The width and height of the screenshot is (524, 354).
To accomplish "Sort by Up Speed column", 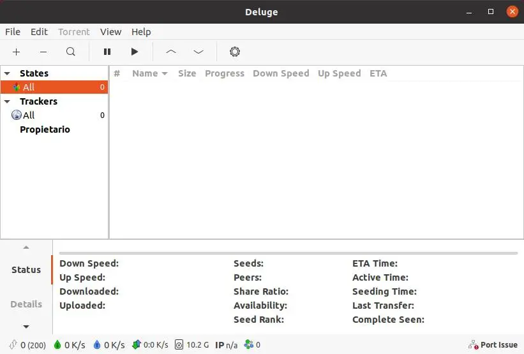I will click(339, 73).
